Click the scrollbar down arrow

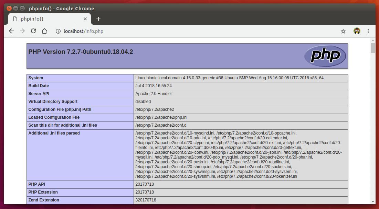click(373, 201)
